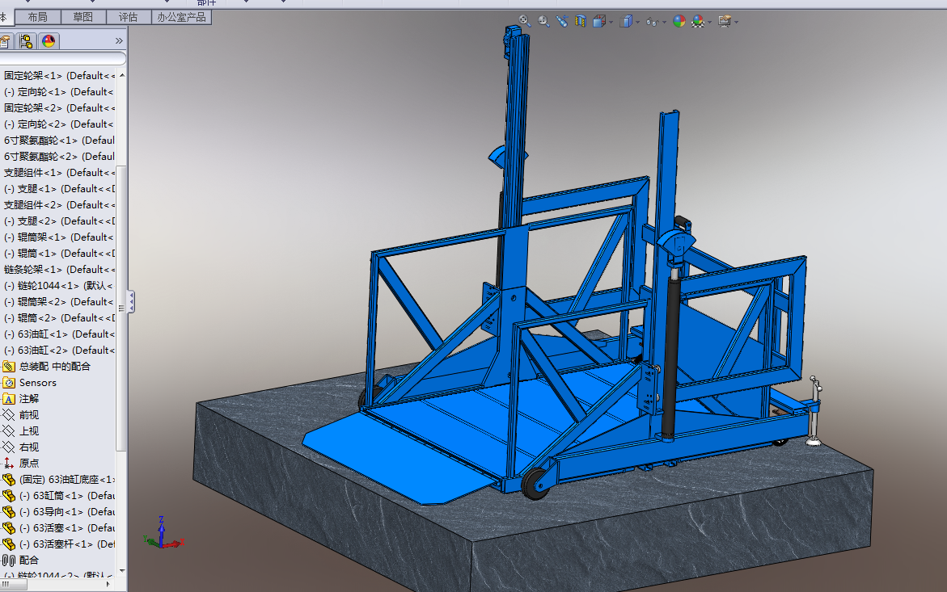Screen dimensions: 947x592
Task: Select 链条轮架<1> component
Action: pyautogui.click(x=58, y=270)
